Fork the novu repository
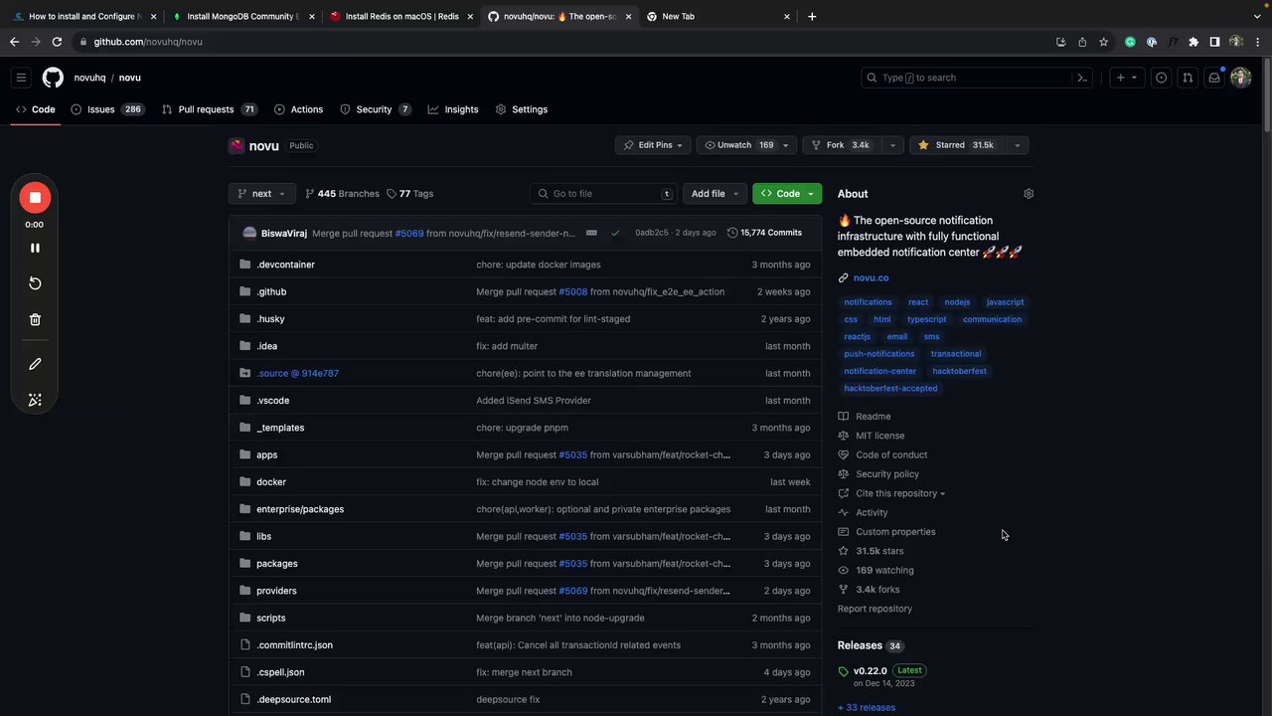The image size is (1272, 716). 841,145
